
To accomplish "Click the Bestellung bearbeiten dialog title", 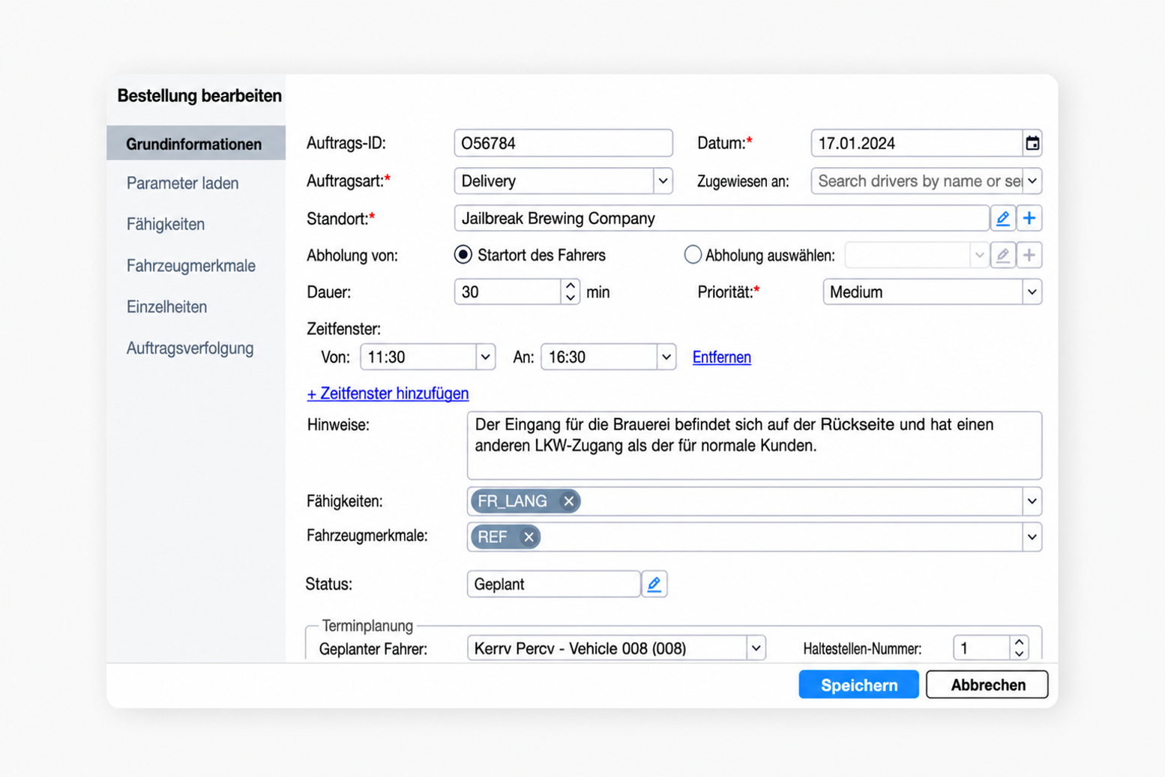I will click(x=199, y=96).
